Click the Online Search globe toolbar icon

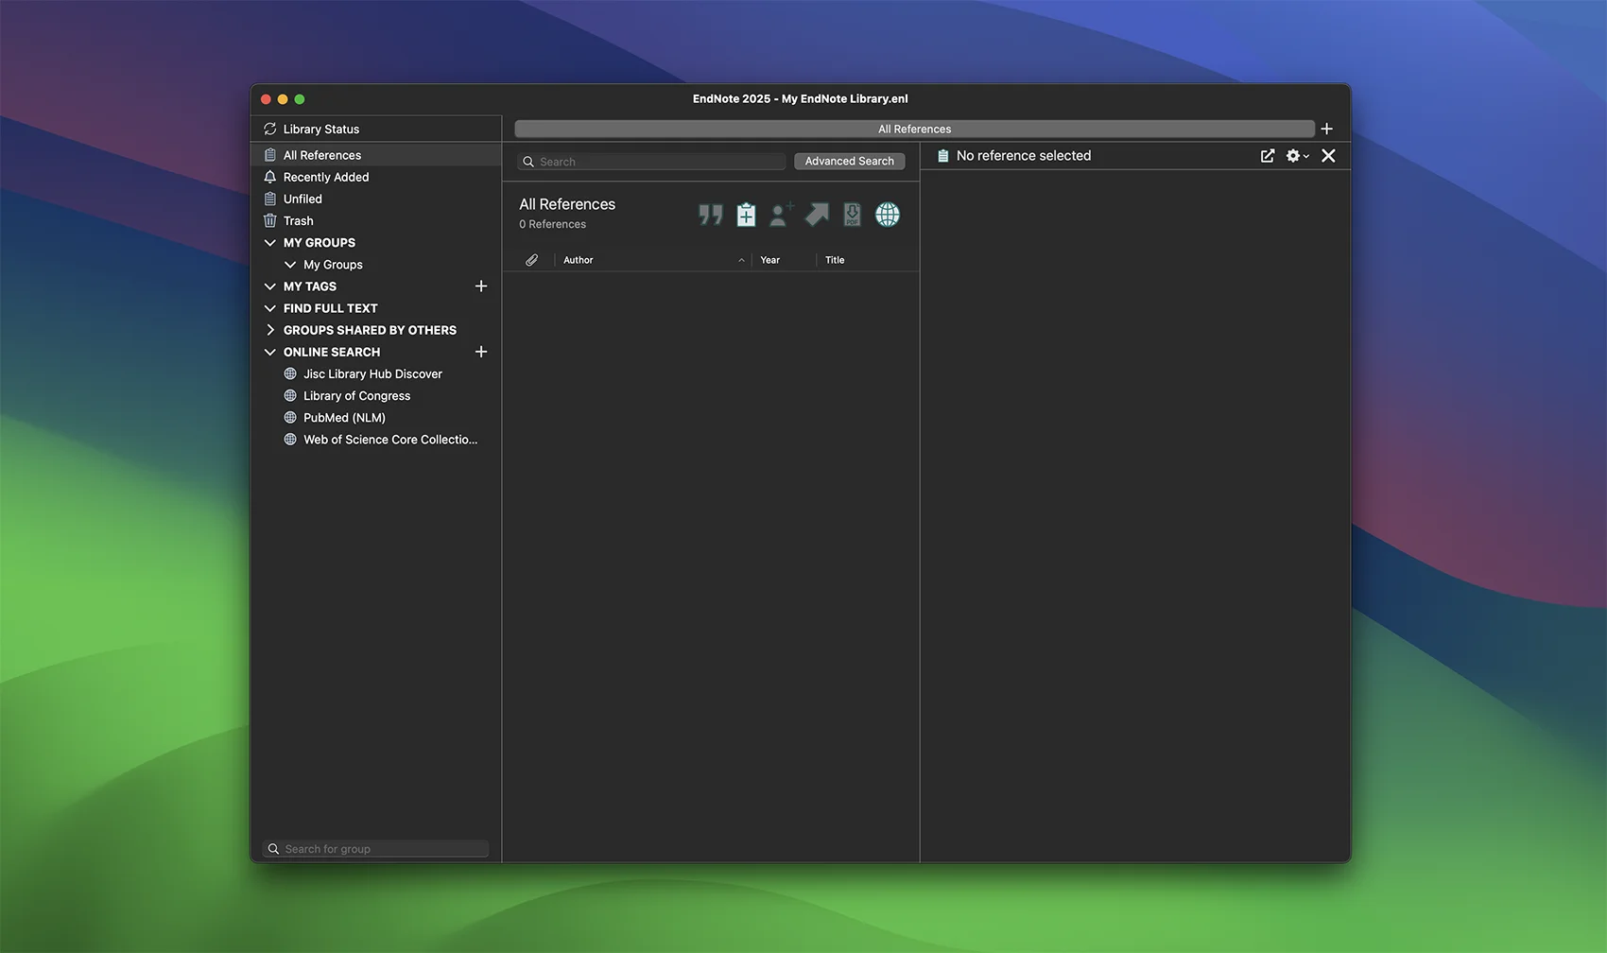[888, 215]
